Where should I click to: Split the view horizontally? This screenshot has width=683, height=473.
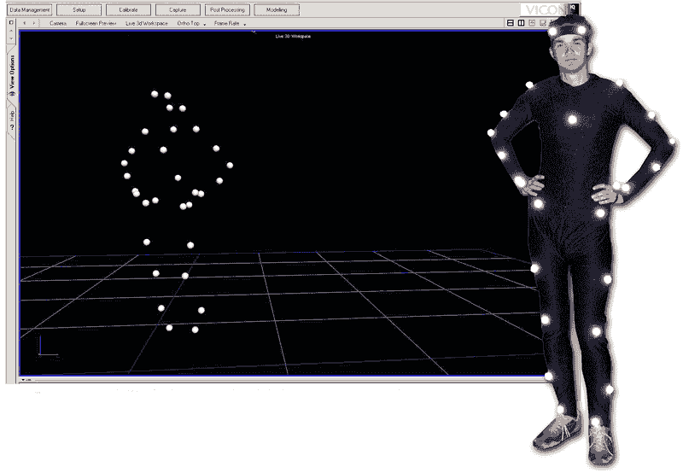coord(511,23)
